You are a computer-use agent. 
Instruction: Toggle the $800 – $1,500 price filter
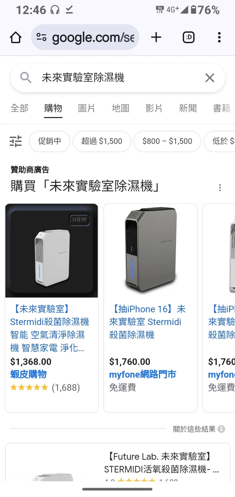tap(167, 141)
